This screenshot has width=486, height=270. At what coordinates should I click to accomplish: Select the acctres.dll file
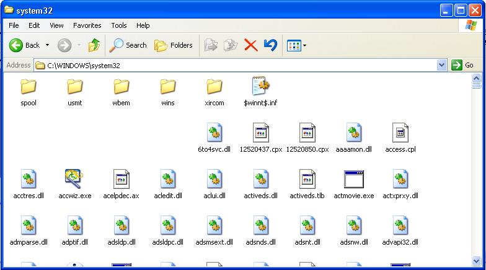29,185
